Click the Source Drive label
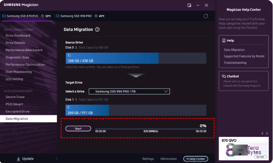Screen dimensions: 273x163 coord(74,43)
